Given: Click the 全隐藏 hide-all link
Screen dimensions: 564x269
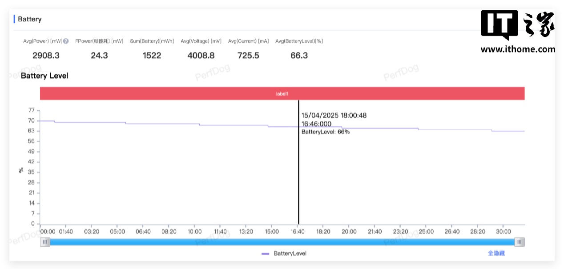Looking at the screenshot, I should coord(496,253).
